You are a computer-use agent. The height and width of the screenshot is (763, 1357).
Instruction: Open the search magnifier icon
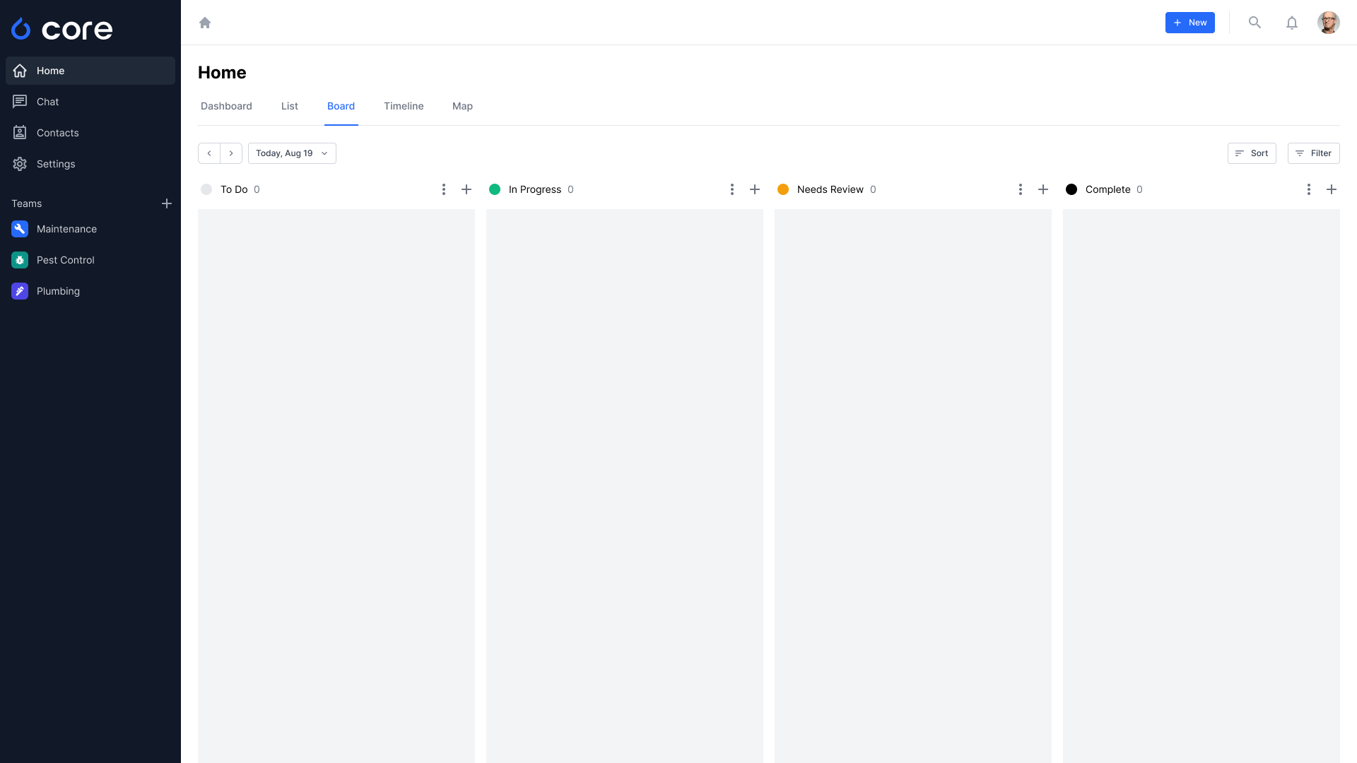(1255, 23)
